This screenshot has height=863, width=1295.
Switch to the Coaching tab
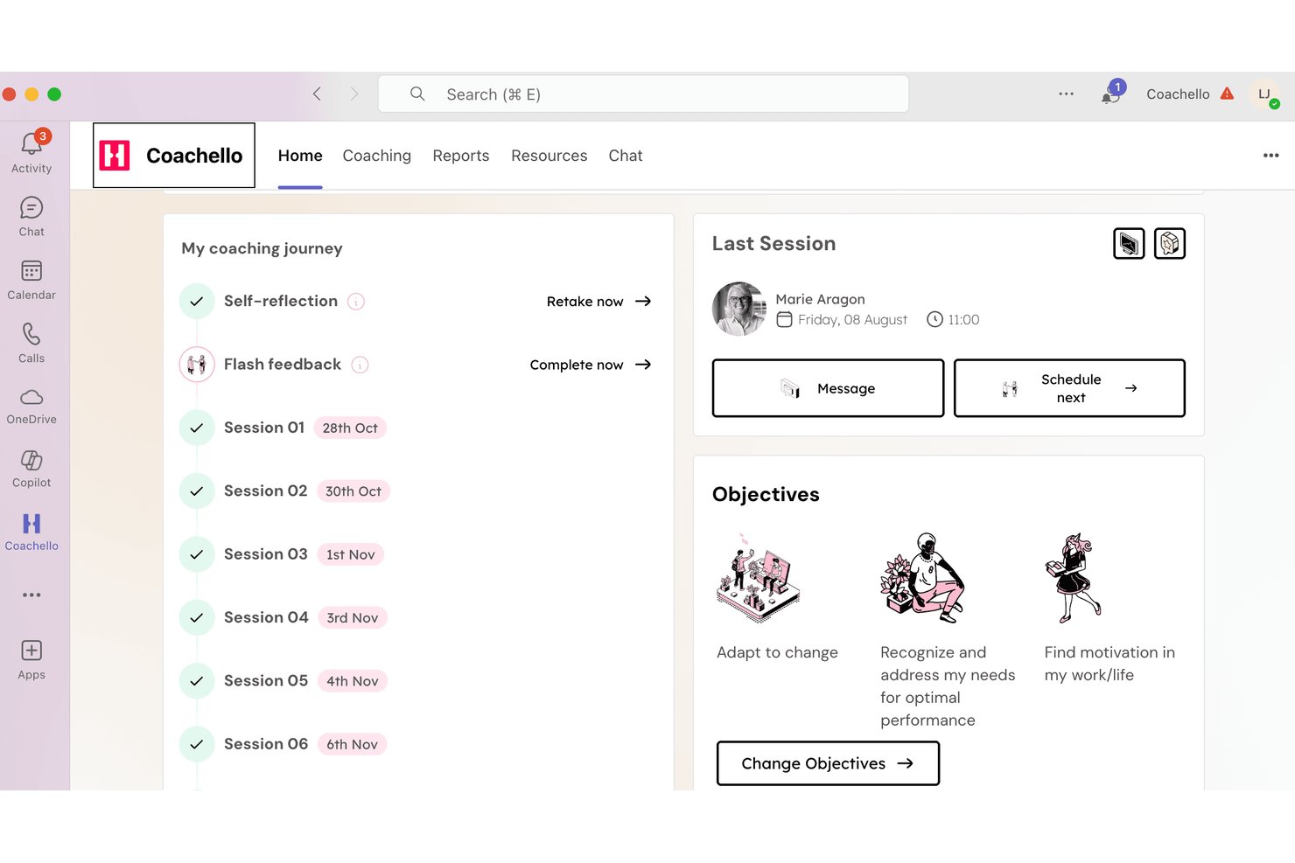[x=377, y=156]
